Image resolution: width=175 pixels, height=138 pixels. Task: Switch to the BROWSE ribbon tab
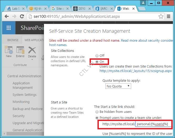point(13,40)
